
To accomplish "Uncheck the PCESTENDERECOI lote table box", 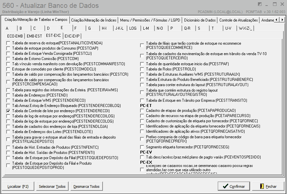I will click(8, 111).
